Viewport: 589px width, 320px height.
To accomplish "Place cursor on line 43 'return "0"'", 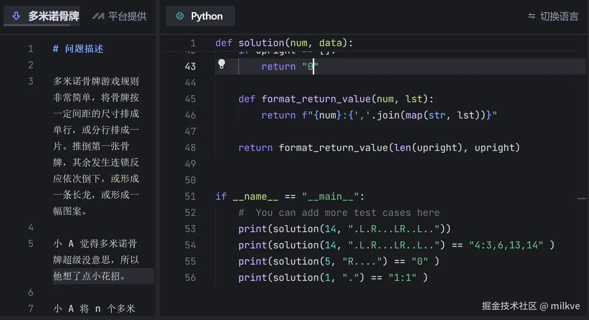I will tap(290, 66).
